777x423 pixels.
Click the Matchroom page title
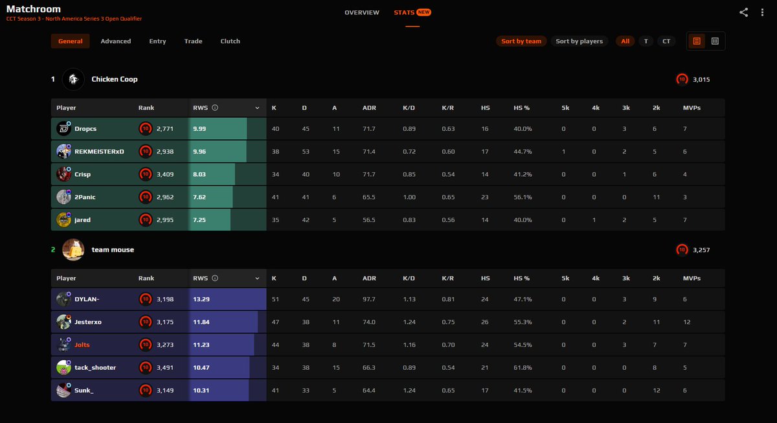[34, 9]
